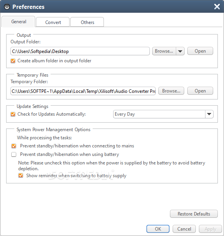Select the General tab
This screenshot has width=224, height=236.
[19, 22]
